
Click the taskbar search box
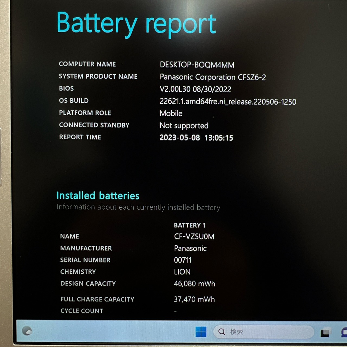264,332
